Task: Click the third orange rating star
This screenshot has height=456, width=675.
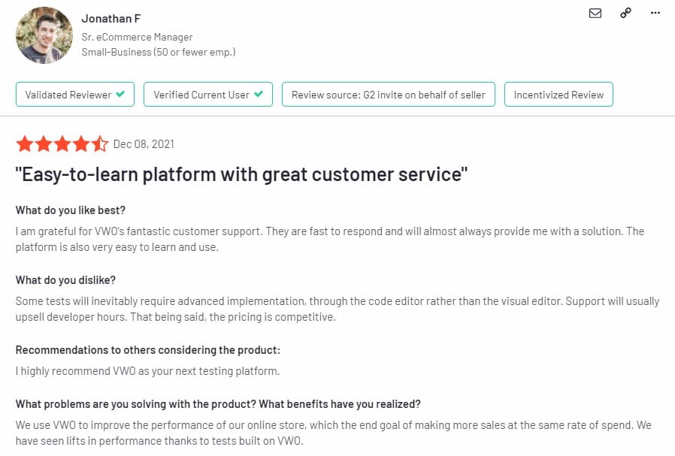Action: pyautogui.click(x=62, y=143)
